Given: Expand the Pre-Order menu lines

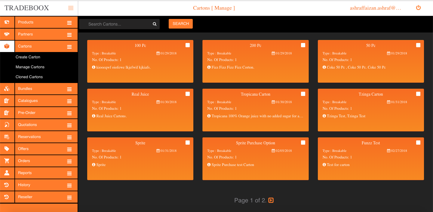Looking at the screenshot, I should click(69, 113).
